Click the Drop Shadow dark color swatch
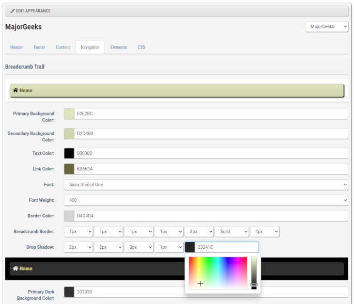 [190, 247]
